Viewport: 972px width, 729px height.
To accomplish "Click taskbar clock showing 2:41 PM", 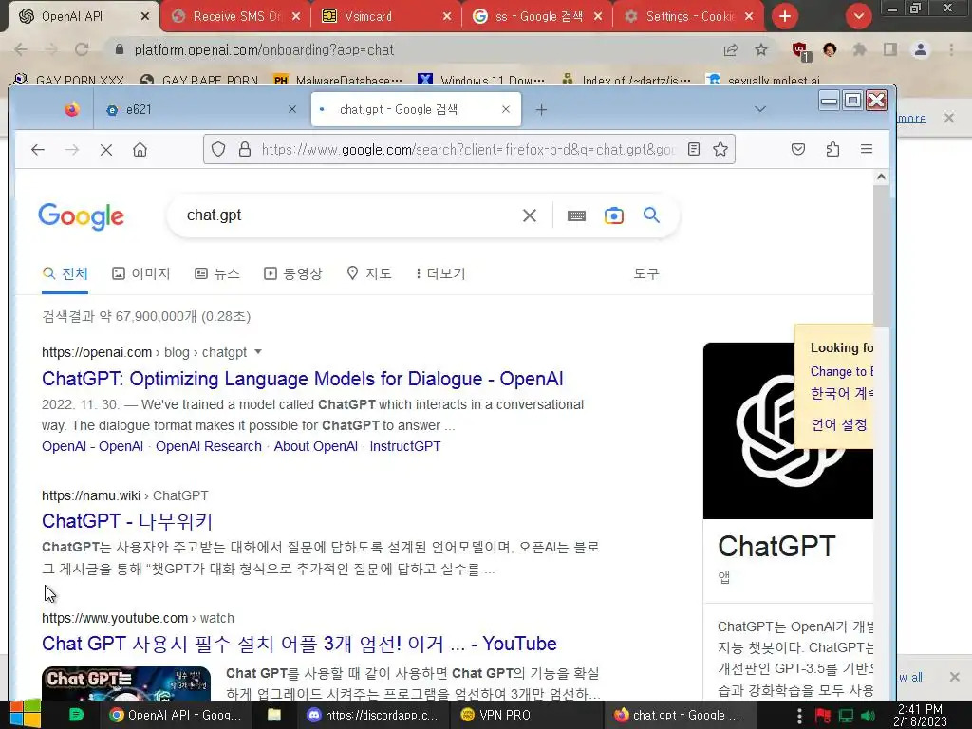I will click(x=920, y=715).
